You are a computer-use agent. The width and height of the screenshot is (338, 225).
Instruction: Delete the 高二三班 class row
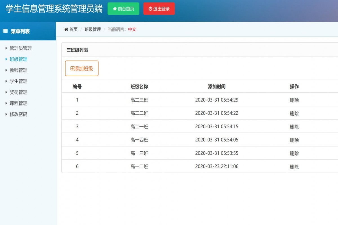[x=294, y=100]
